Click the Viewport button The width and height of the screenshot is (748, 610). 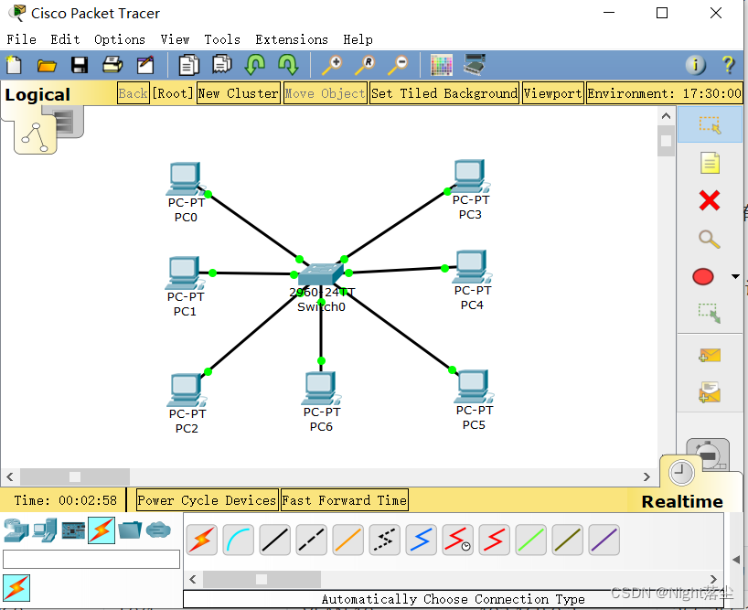(x=553, y=93)
